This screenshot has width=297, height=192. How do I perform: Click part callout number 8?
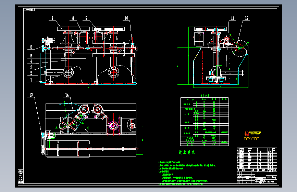click(73, 18)
